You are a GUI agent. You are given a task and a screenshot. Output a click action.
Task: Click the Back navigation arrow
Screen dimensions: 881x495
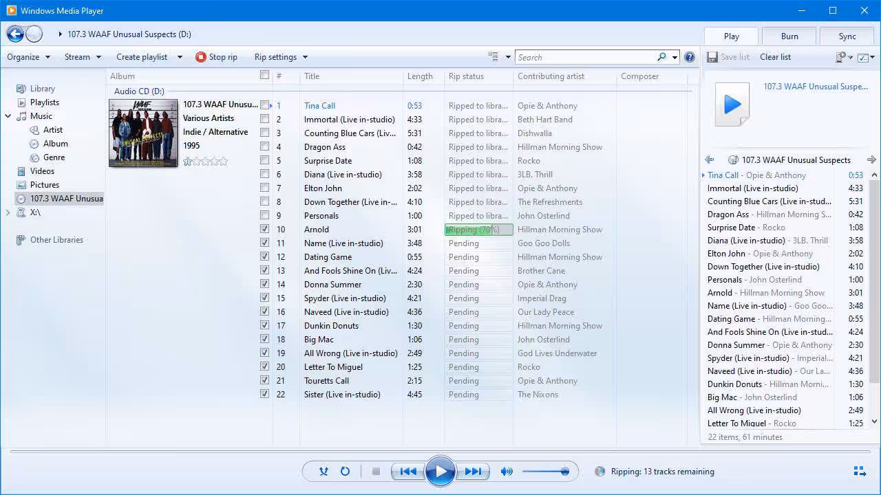point(15,34)
